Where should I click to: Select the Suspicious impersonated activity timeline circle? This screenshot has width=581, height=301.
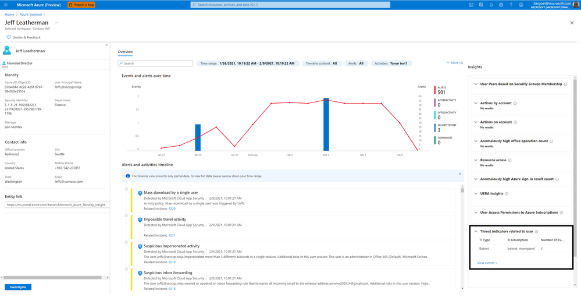[x=126, y=242]
